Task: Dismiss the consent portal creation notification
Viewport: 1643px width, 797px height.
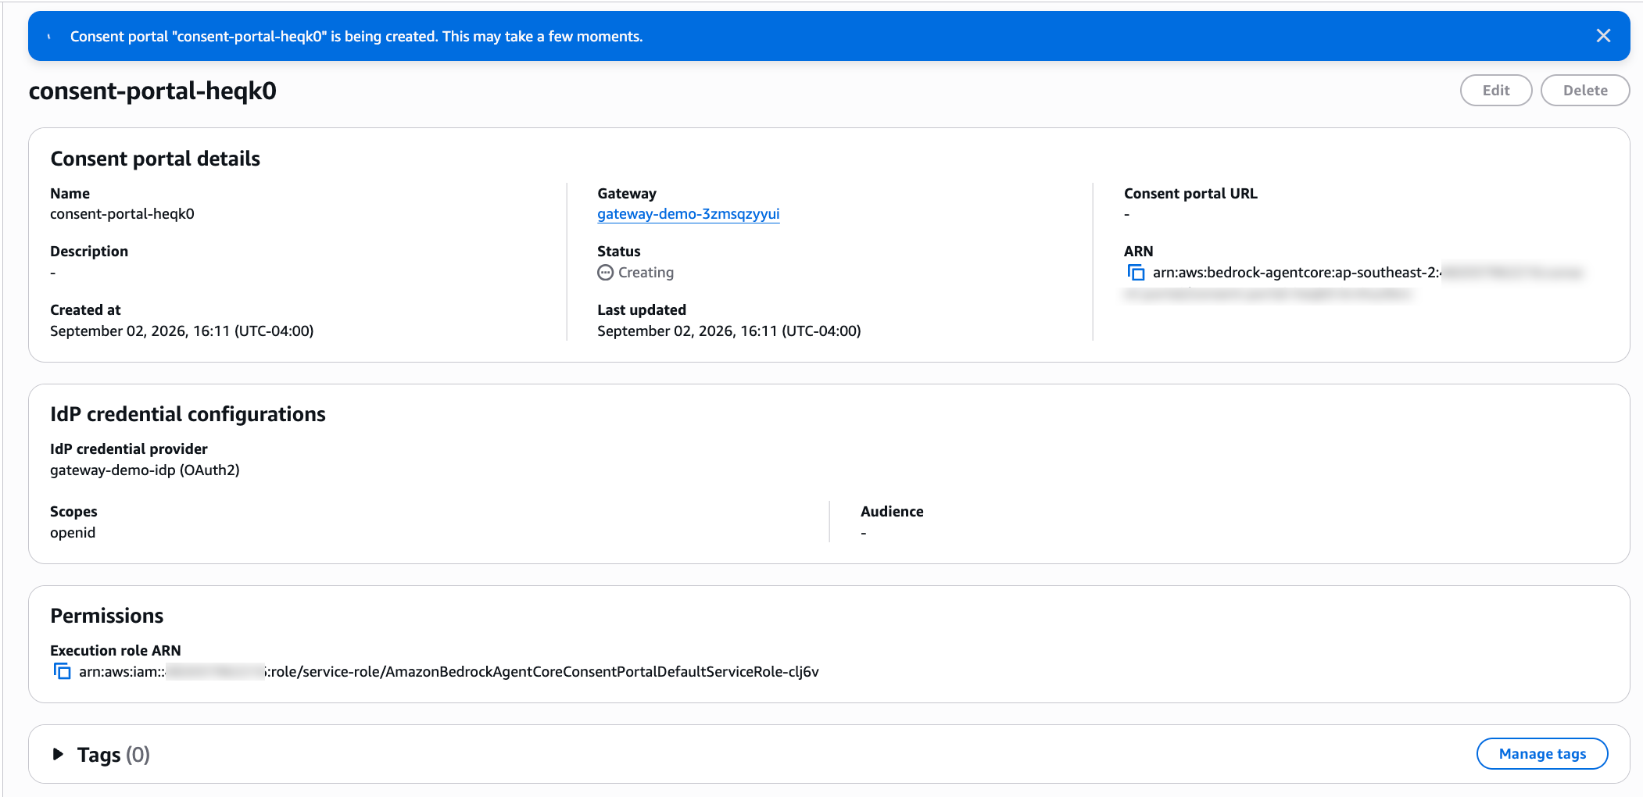Action: tap(1603, 36)
